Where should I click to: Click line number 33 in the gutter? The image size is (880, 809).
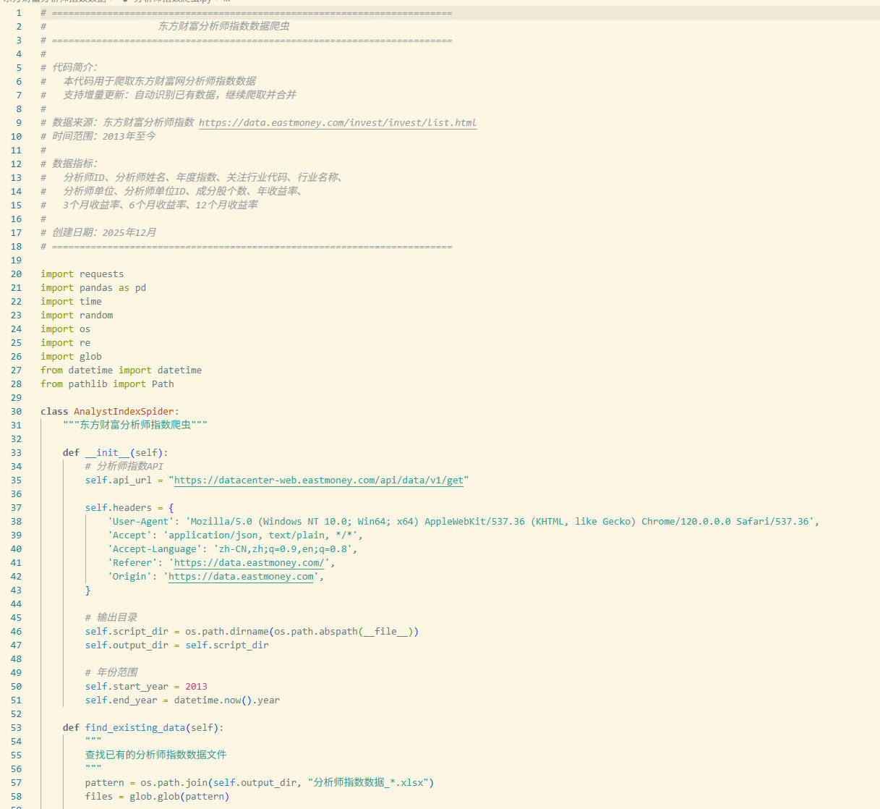16,452
